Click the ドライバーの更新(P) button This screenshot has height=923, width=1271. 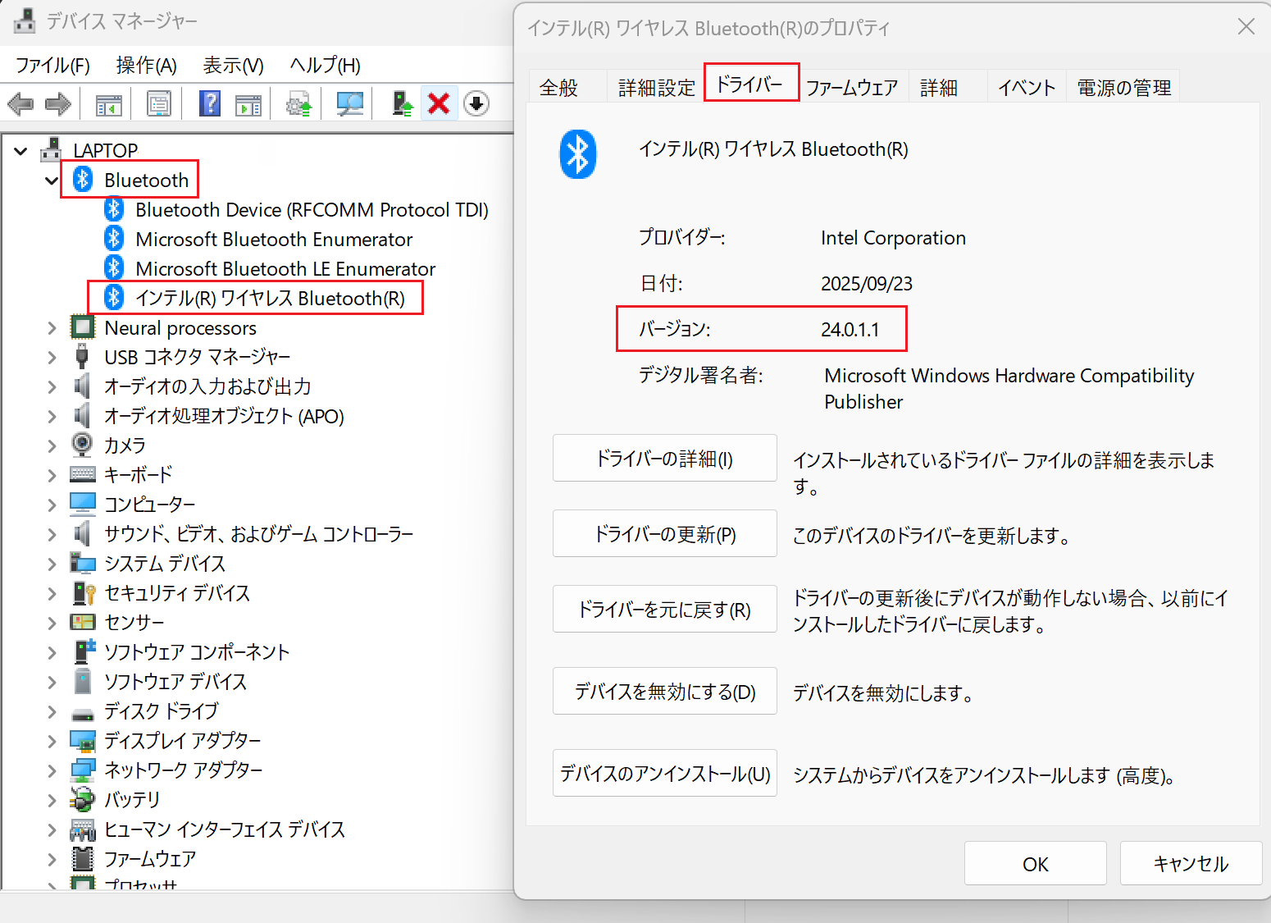tap(664, 534)
